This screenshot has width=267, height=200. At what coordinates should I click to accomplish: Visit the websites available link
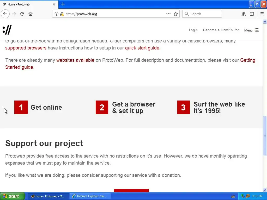coord(75,60)
